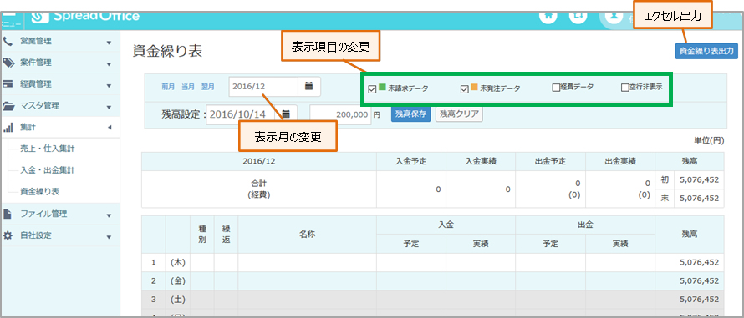This screenshot has height=318, width=744.
Task: Click the folder icon for マスタ管理
Action: 8,106
